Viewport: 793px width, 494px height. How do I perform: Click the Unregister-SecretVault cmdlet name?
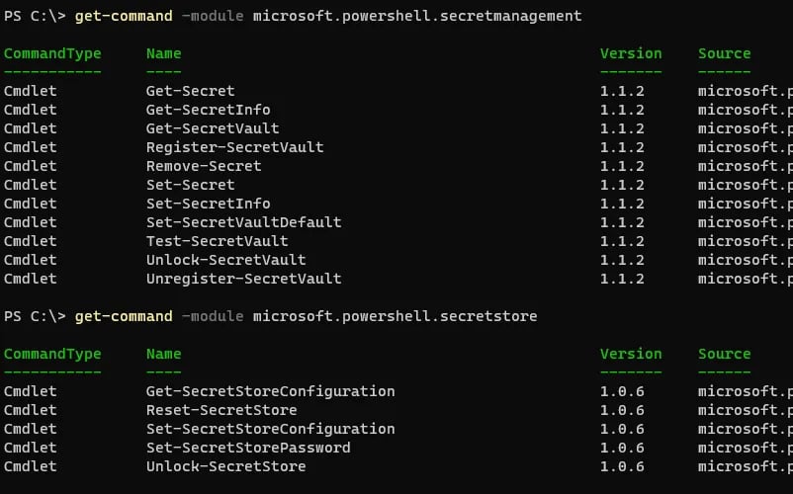tap(243, 279)
